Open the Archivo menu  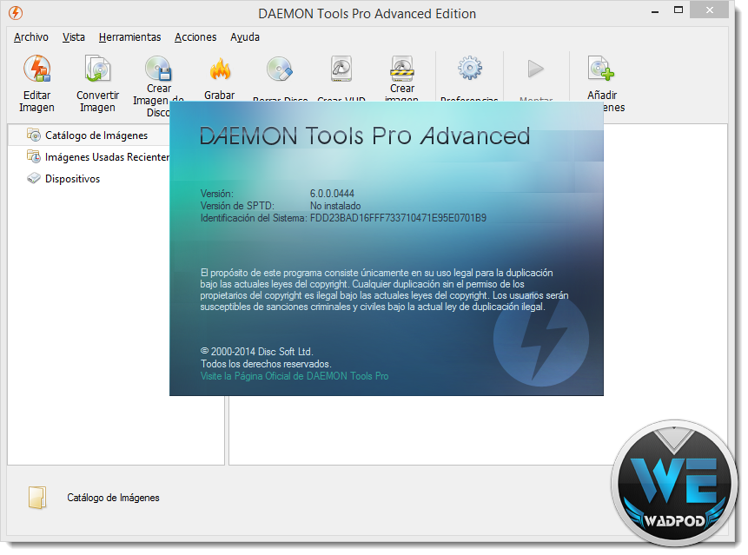tap(31, 37)
